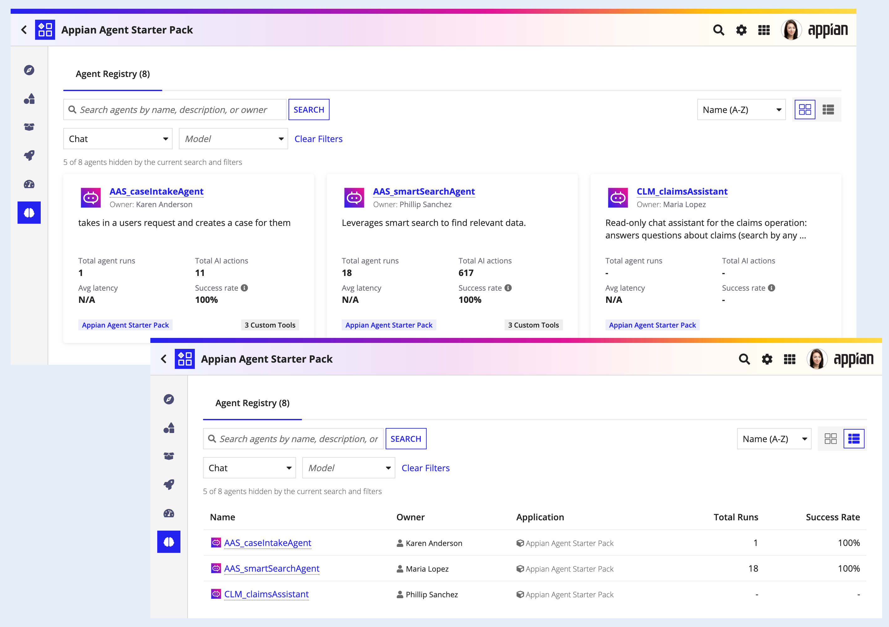Focus agent search field in top window

[175, 110]
